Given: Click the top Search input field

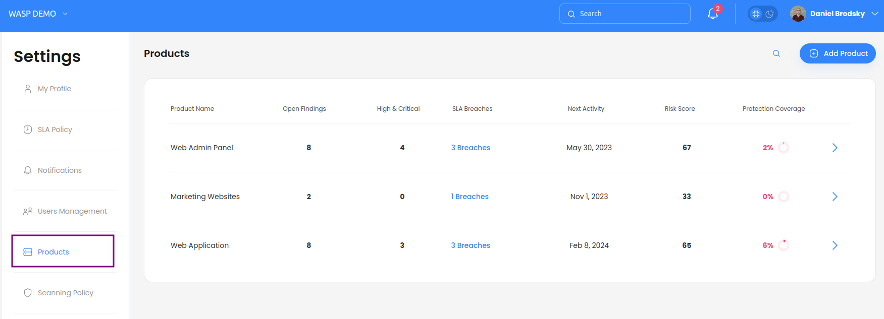Looking at the screenshot, I should point(625,14).
